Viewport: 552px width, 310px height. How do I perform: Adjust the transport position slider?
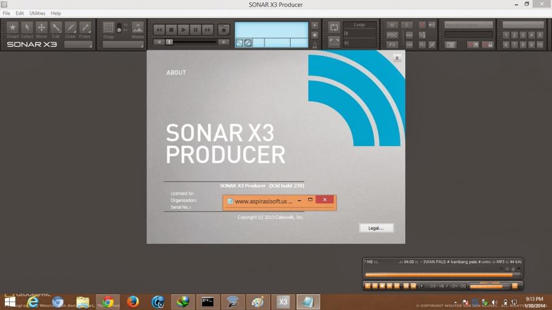coord(169,42)
